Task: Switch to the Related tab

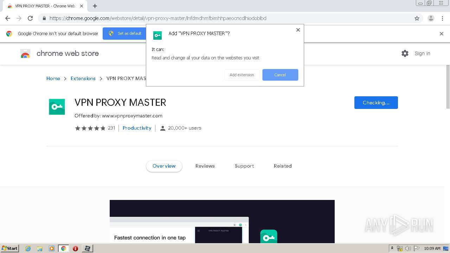Action: [x=283, y=166]
